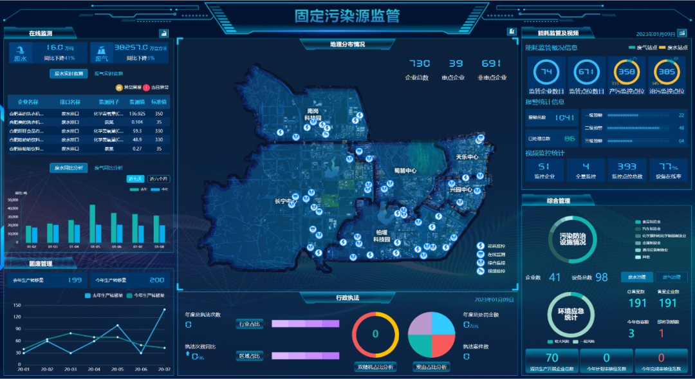Select 能耗监控 lightning icon in map legend

(481, 246)
